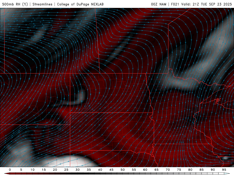Click the "25" value on the RH scale
The height and width of the screenshot is (175, 234).
(66, 170)
